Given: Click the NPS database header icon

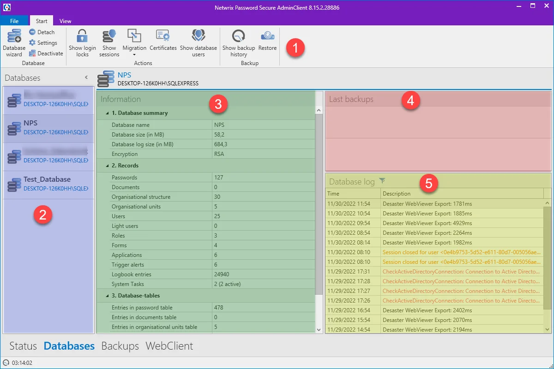Looking at the screenshot, I should (106, 78).
